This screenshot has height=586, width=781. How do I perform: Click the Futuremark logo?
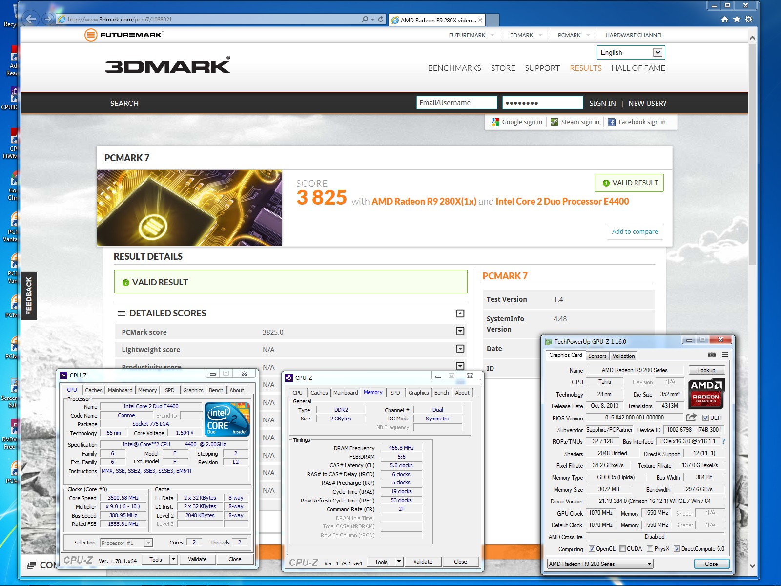[x=123, y=35]
